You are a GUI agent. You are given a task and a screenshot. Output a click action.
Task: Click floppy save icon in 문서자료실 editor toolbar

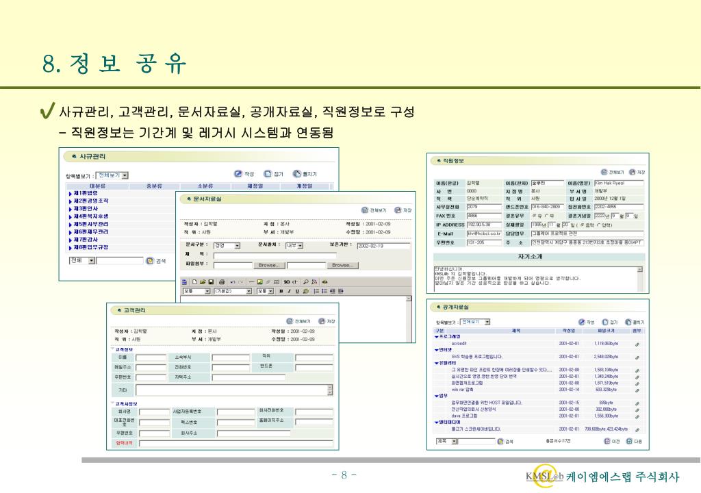(x=211, y=282)
